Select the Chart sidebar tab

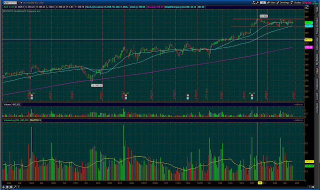317,71
